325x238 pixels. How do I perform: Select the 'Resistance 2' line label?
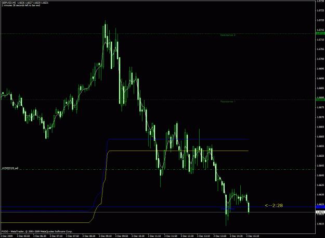click(228, 35)
